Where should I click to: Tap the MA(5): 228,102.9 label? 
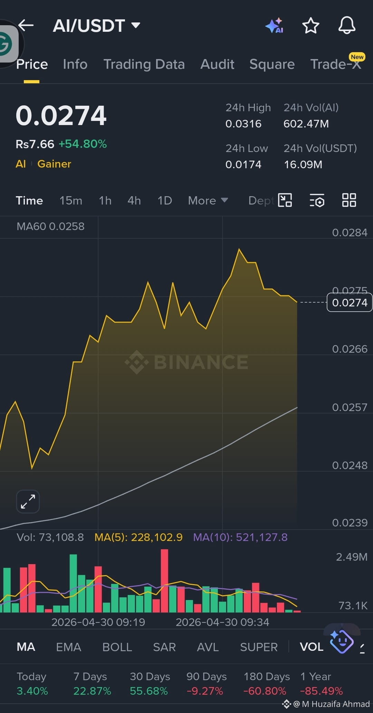(138, 537)
